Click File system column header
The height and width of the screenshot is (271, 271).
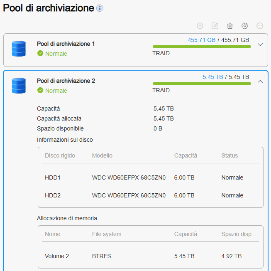coord(107,234)
